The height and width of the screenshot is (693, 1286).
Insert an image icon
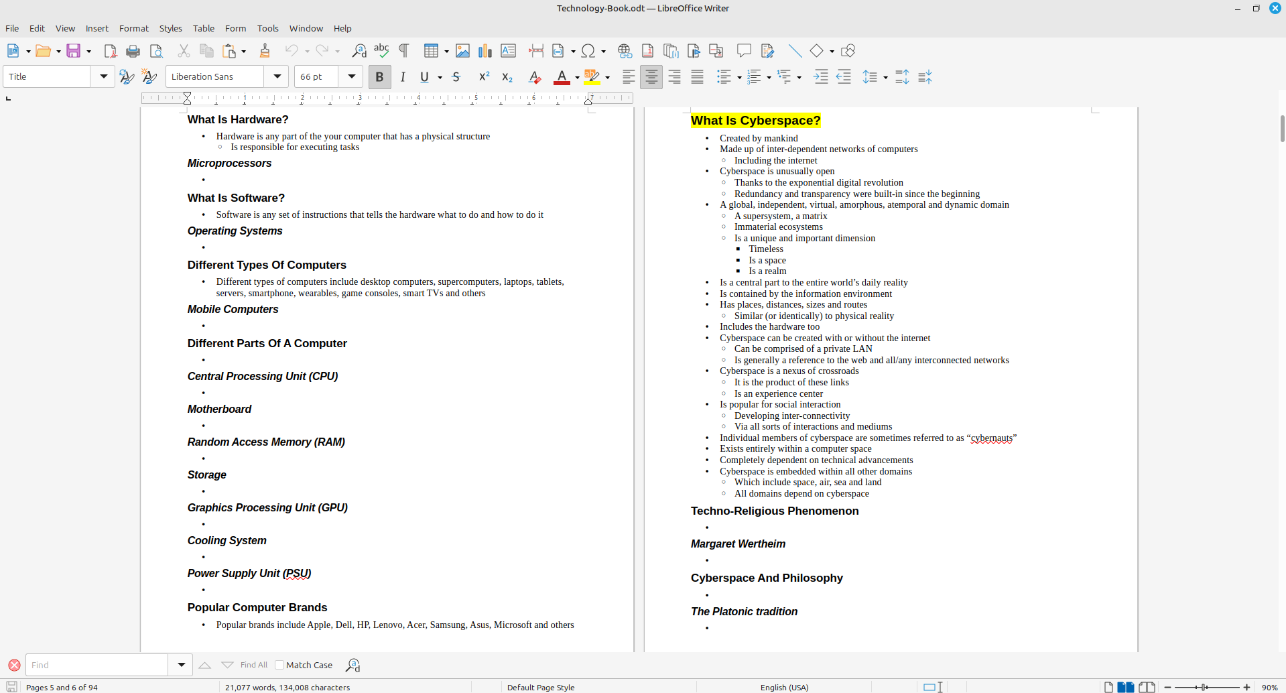coord(462,51)
